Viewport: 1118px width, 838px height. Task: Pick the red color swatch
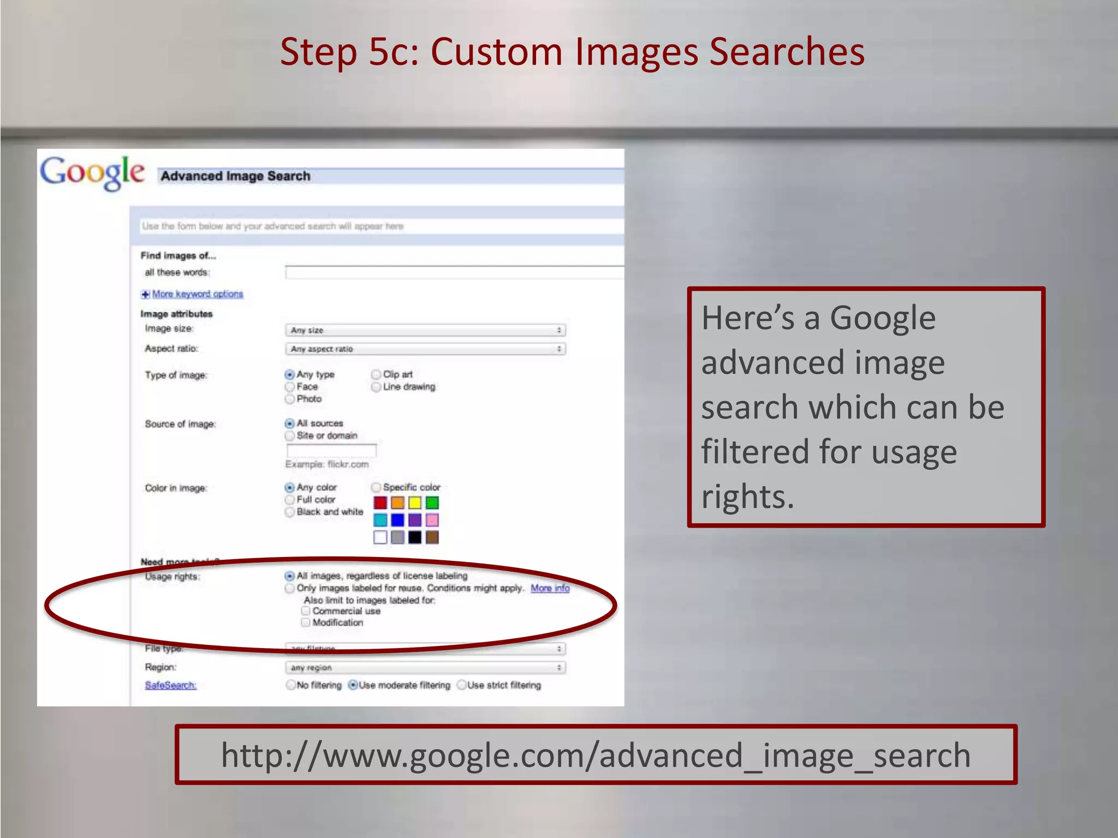pos(380,503)
